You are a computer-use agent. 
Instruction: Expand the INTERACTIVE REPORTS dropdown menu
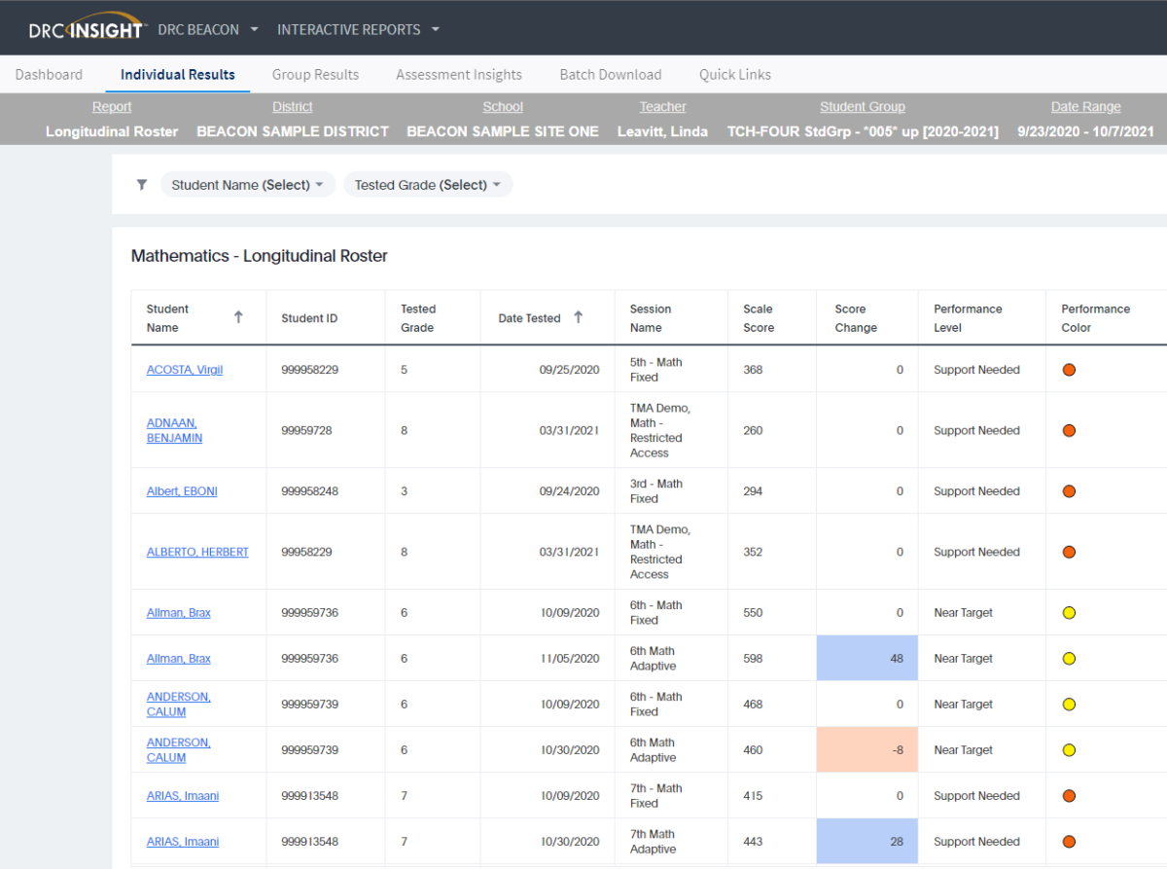point(358,28)
